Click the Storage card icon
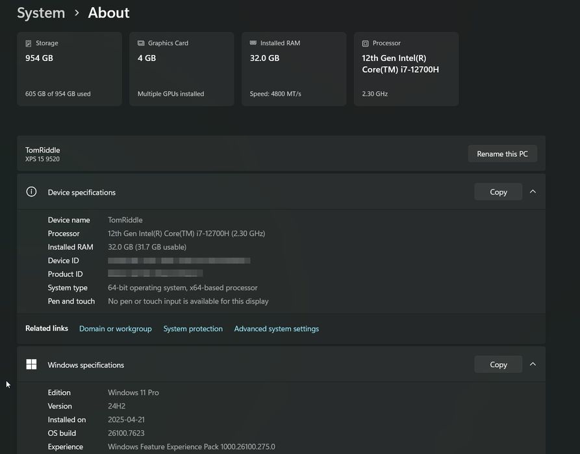This screenshot has height=454, width=580. tap(29, 43)
